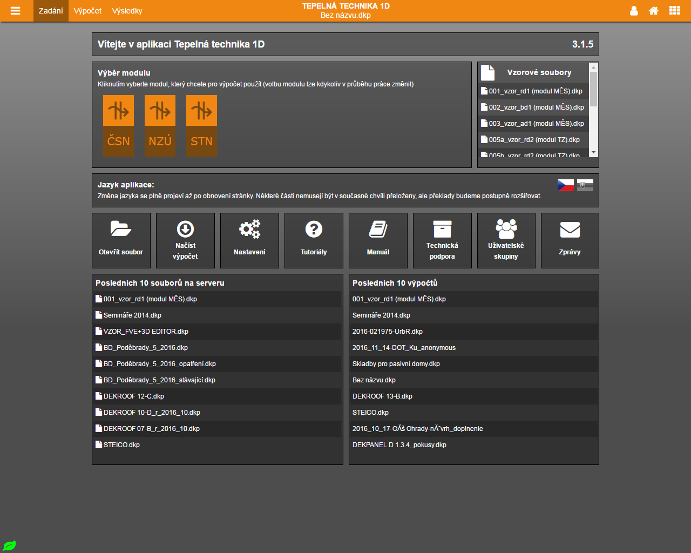Switch to the Výpočet tab
691x553 pixels.
(87, 11)
